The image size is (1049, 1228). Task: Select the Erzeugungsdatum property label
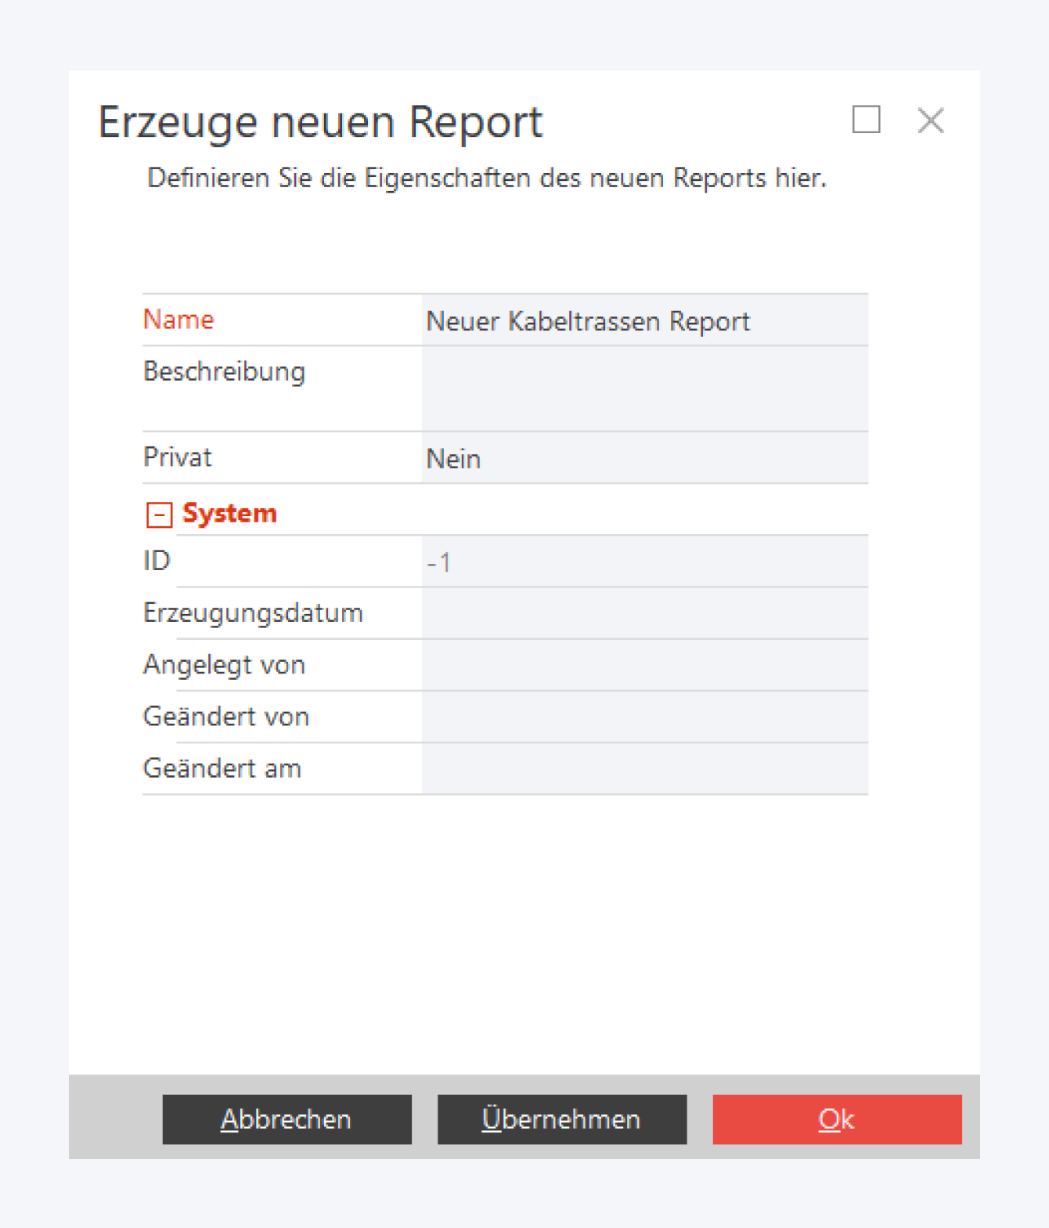click(253, 613)
